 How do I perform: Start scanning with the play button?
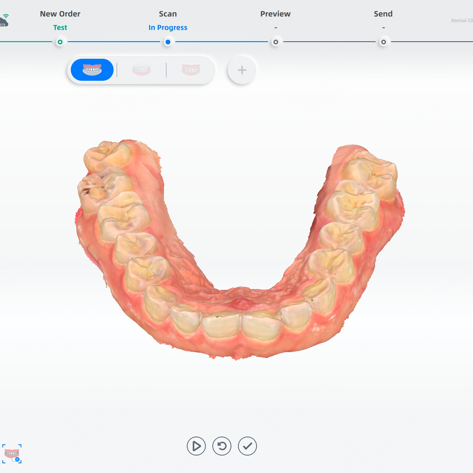pyautogui.click(x=196, y=446)
